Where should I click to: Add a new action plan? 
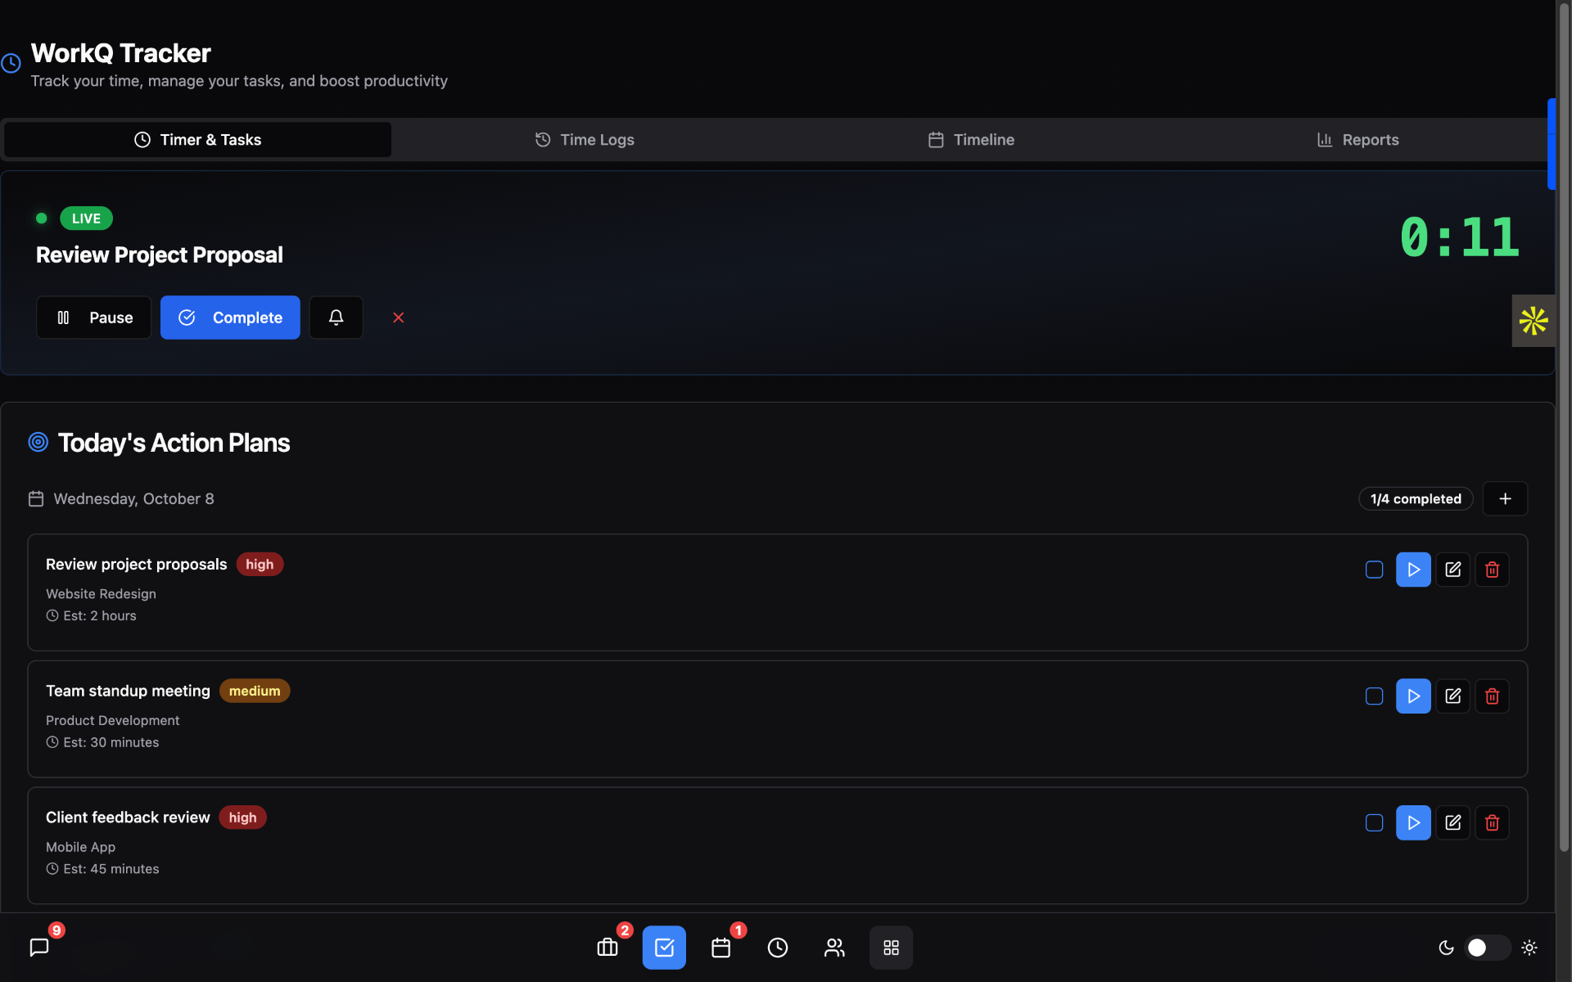point(1505,499)
